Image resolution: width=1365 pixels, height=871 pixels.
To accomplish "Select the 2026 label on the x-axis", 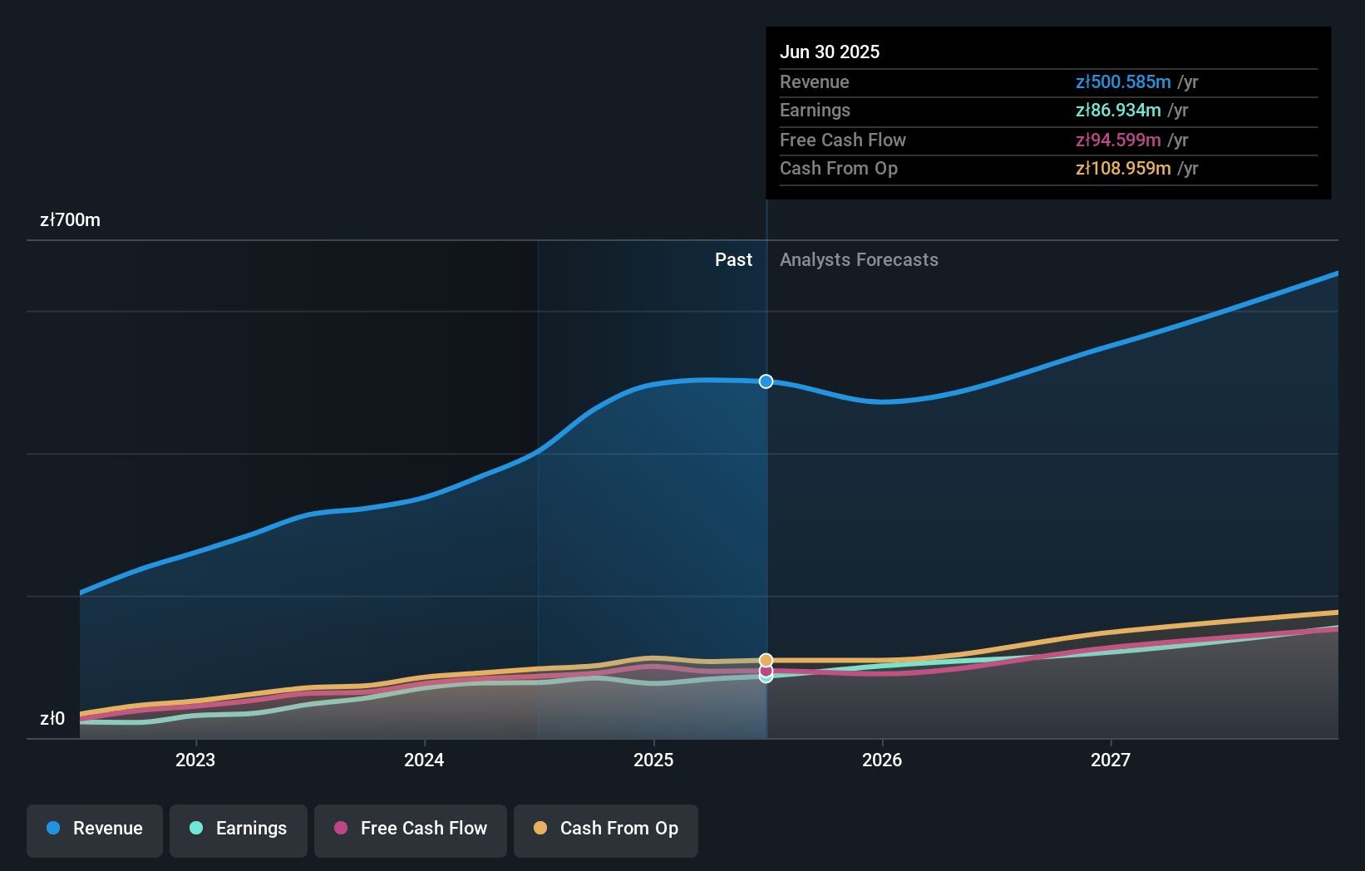I will pos(883,760).
